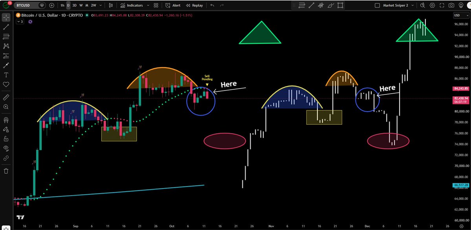This screenshot has width=471, height=230.
Task: Create a new Alert
Action: pos(173,5)
